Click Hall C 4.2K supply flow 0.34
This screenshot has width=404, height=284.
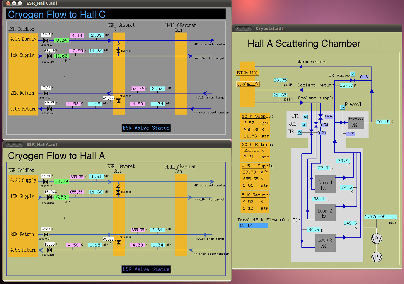coord(62,40)
